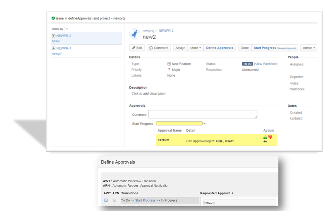Click the green thumbs-up approve icon
Viewport: 332px width, 211px height.
tap(265, 137)
